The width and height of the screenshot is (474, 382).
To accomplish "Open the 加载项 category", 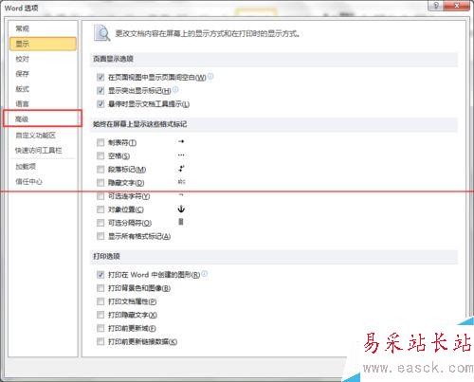I will coord(43,167).
